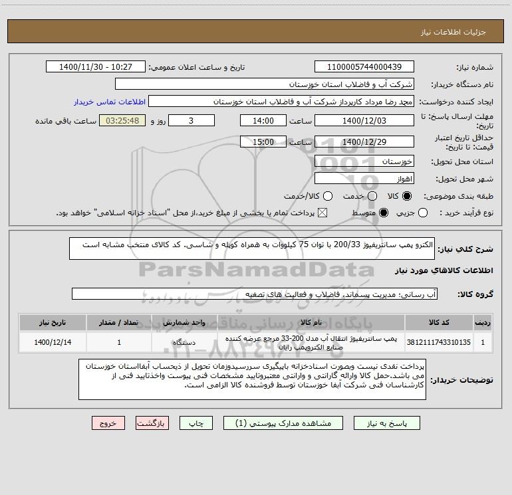Click the delivery province field خوزستان

point(364,161)
